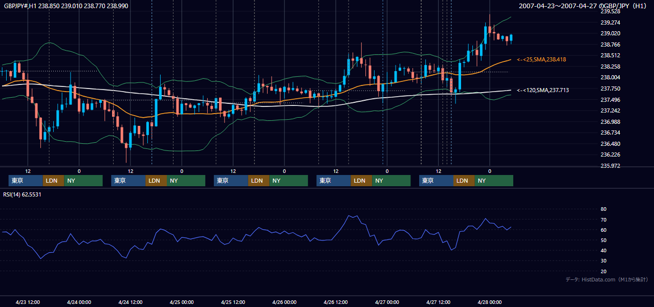The height and width of the screenshot is (307, 654).
Task: Select the 4/25 12:00 time label
Action: click(x=233, y=302)
